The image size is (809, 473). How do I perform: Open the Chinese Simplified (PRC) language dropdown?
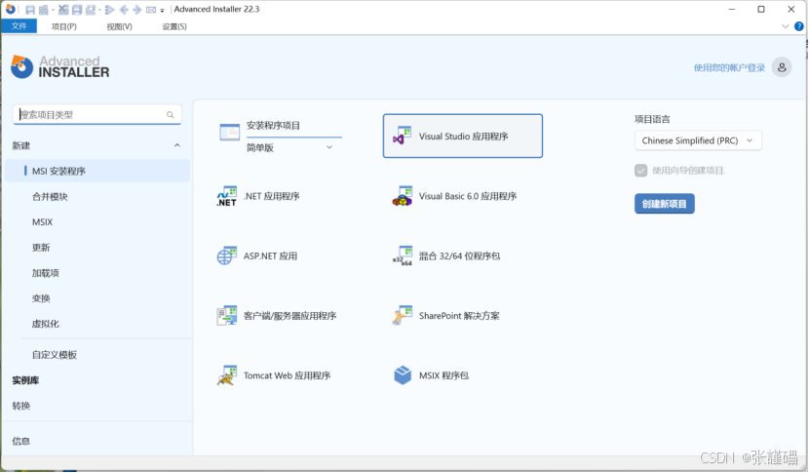point(698,140)
